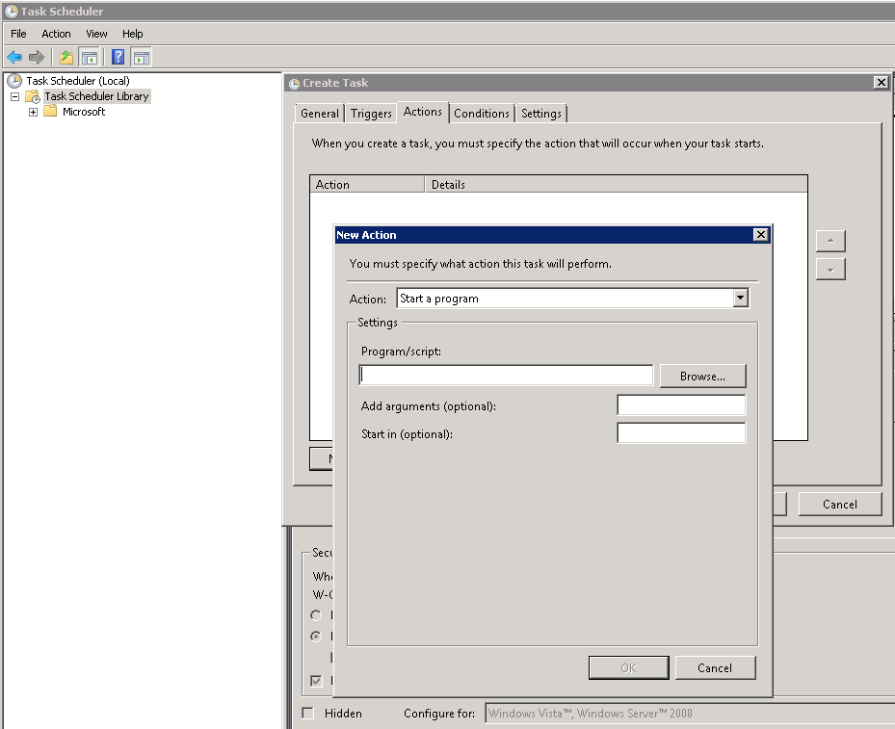Image resolution: width=895 pixels, height=729 pixels.
Task: Click the Back navigation arrow
Action: point(13,56)
